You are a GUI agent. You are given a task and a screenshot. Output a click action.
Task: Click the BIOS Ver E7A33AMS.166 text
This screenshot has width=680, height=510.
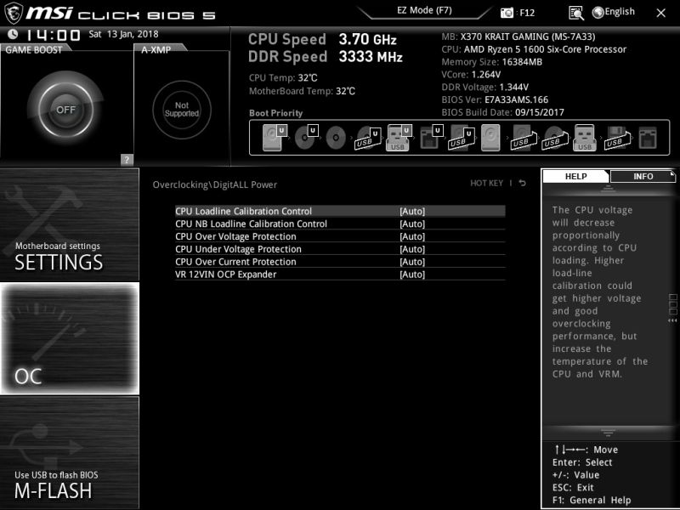coord(495,99)
